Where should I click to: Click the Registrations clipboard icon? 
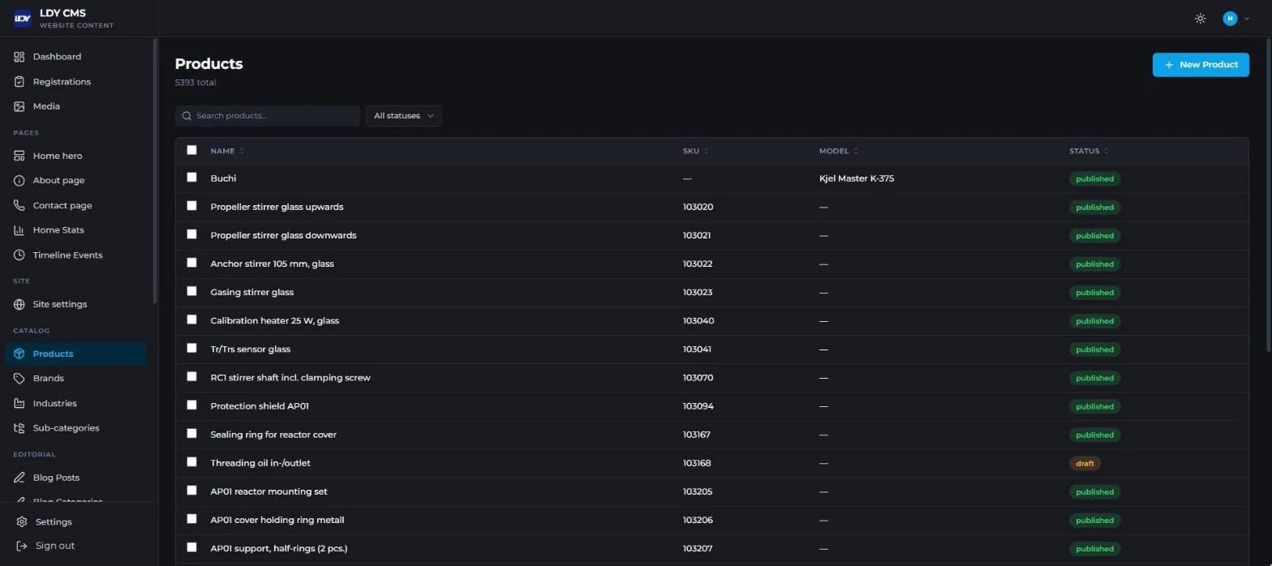19,82
